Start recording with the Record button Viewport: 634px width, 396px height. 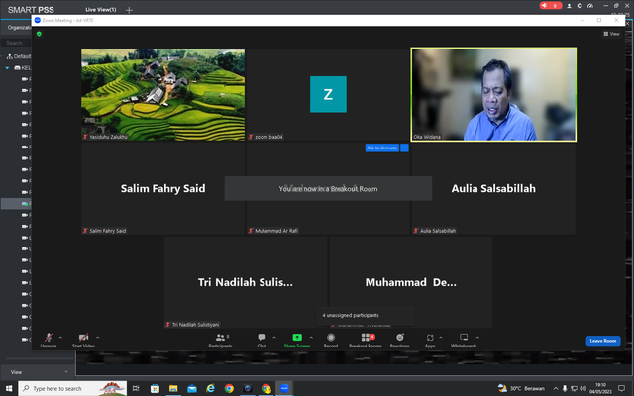tap(331, 341)
